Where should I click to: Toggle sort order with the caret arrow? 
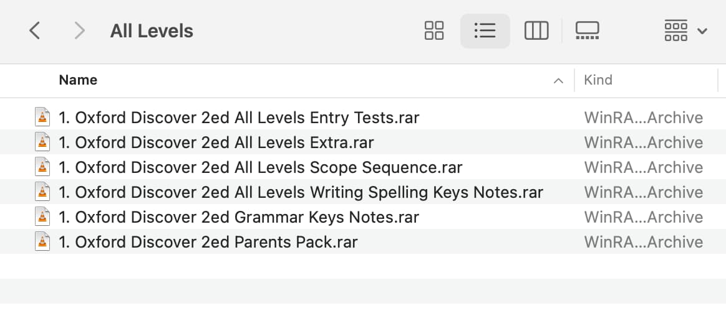(x=558, y=81)
